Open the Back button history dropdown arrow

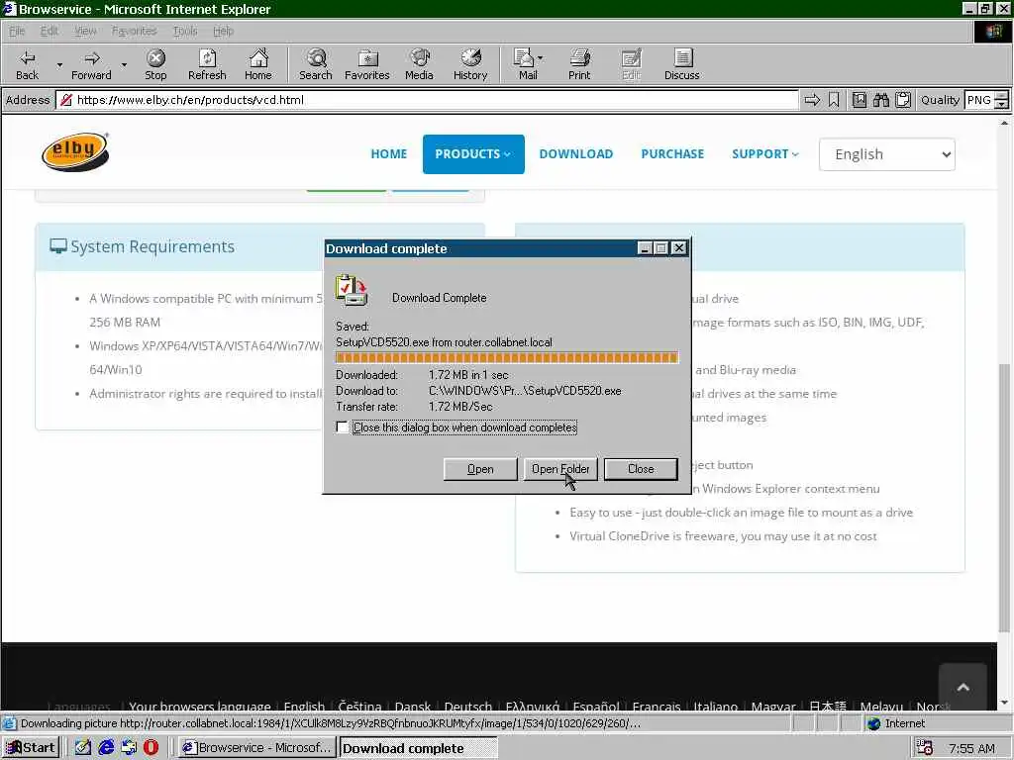pyautogui.click(x=59, y=64)
